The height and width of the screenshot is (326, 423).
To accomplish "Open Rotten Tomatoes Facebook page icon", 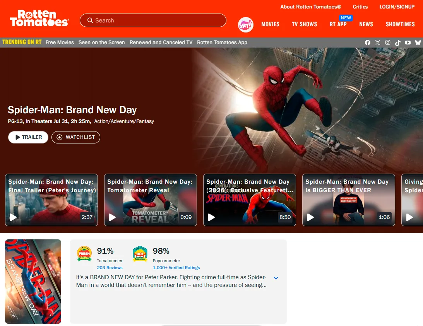I will (367, 43).
